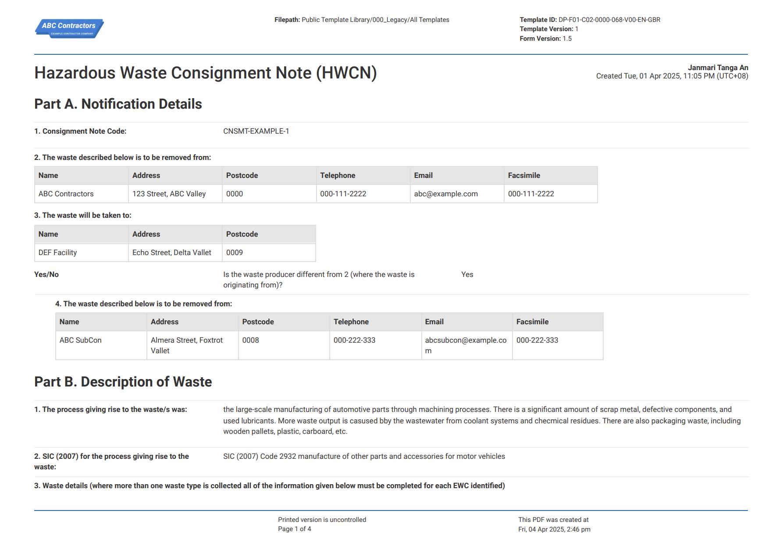Click the SIC (2007) Code 2932 description

364,456
